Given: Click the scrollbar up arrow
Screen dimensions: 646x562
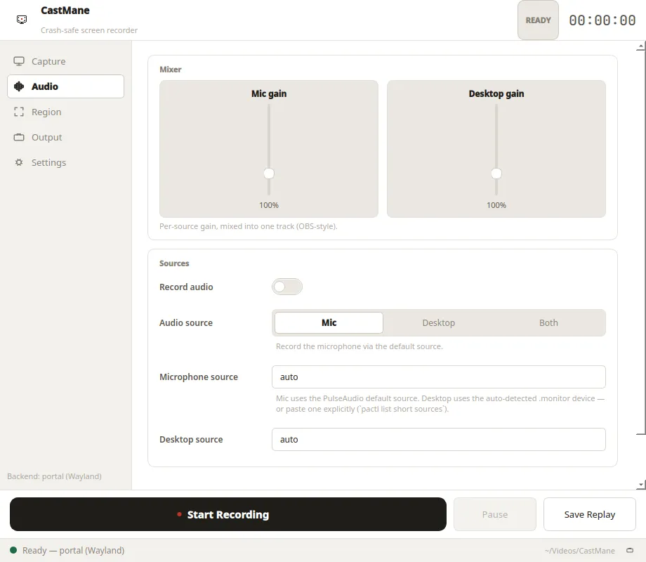Looking at the screenshot, I should coord(640,46).
